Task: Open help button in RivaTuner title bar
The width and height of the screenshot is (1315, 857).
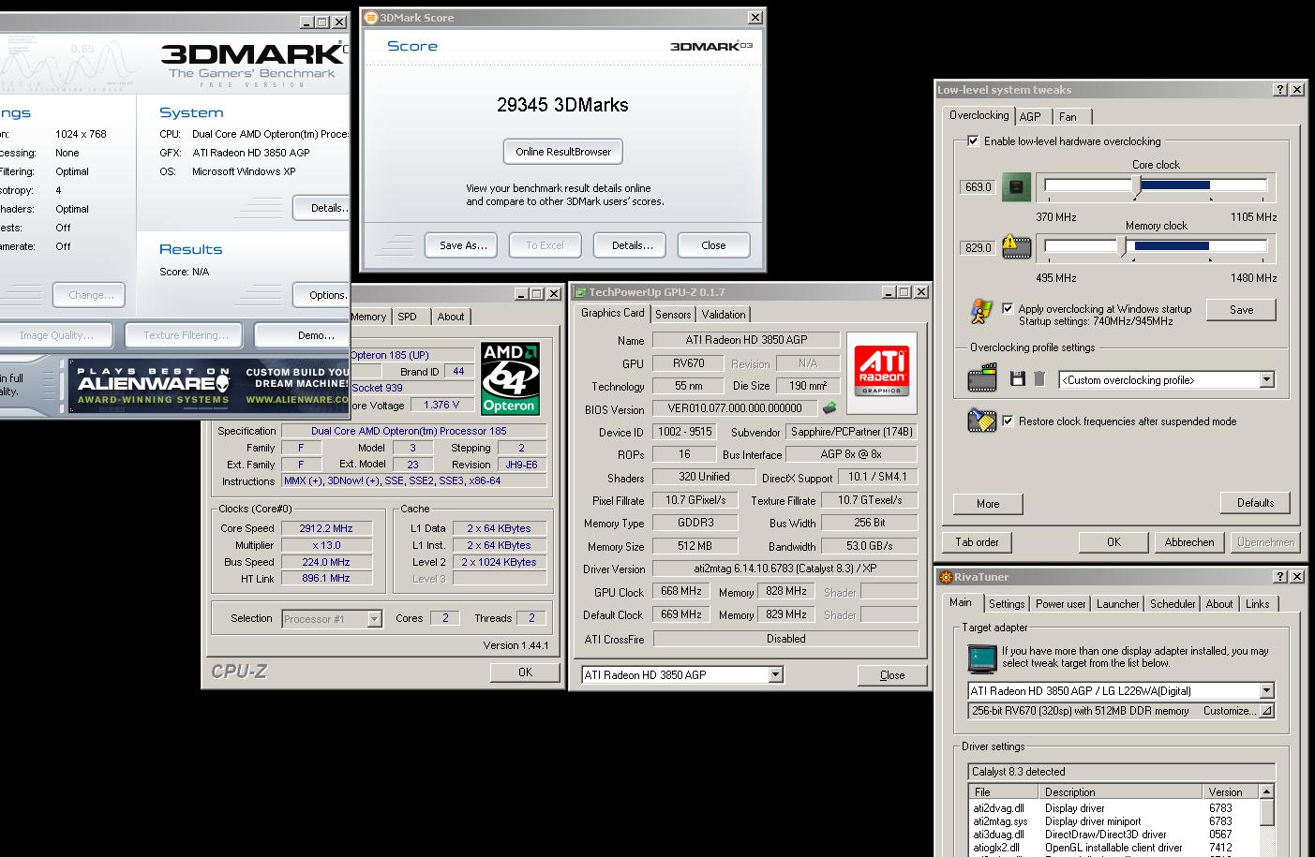Action: coord(1280,577)
